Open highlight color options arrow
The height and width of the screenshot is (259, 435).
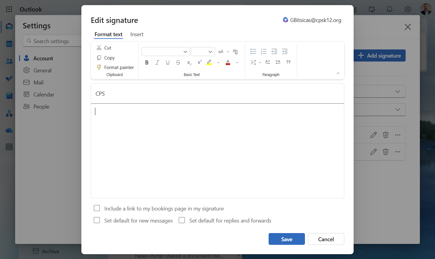(x=218, y=62)
